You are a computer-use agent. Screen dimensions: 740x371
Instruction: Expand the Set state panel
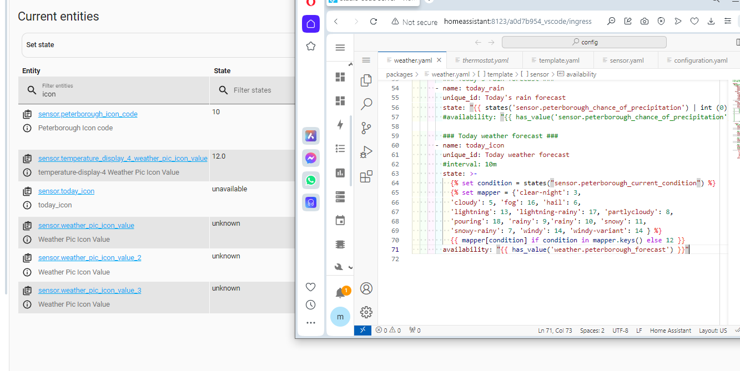click(155, 45)
